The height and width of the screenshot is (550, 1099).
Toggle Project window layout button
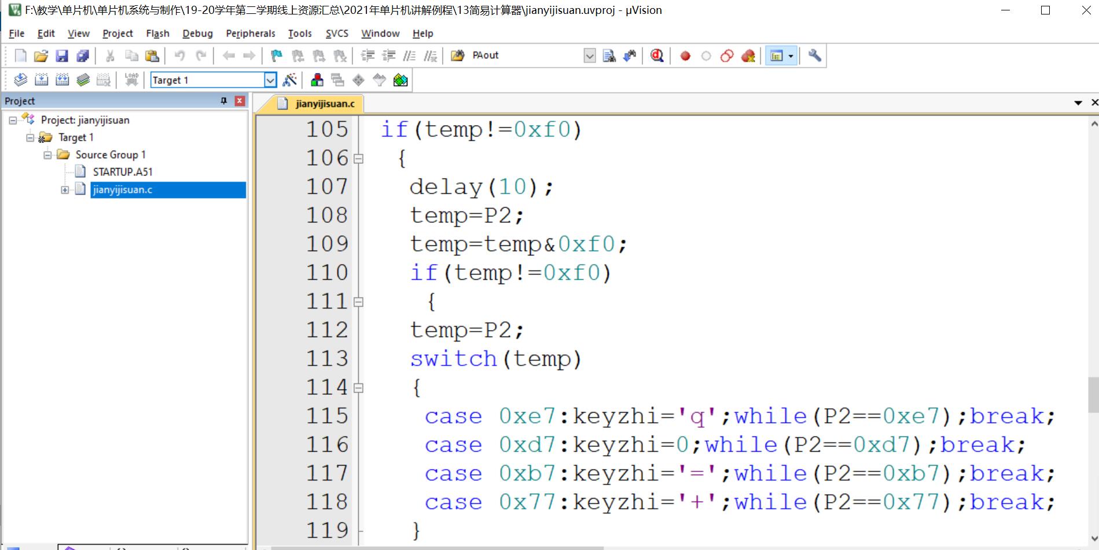click(x=777, y=56)
